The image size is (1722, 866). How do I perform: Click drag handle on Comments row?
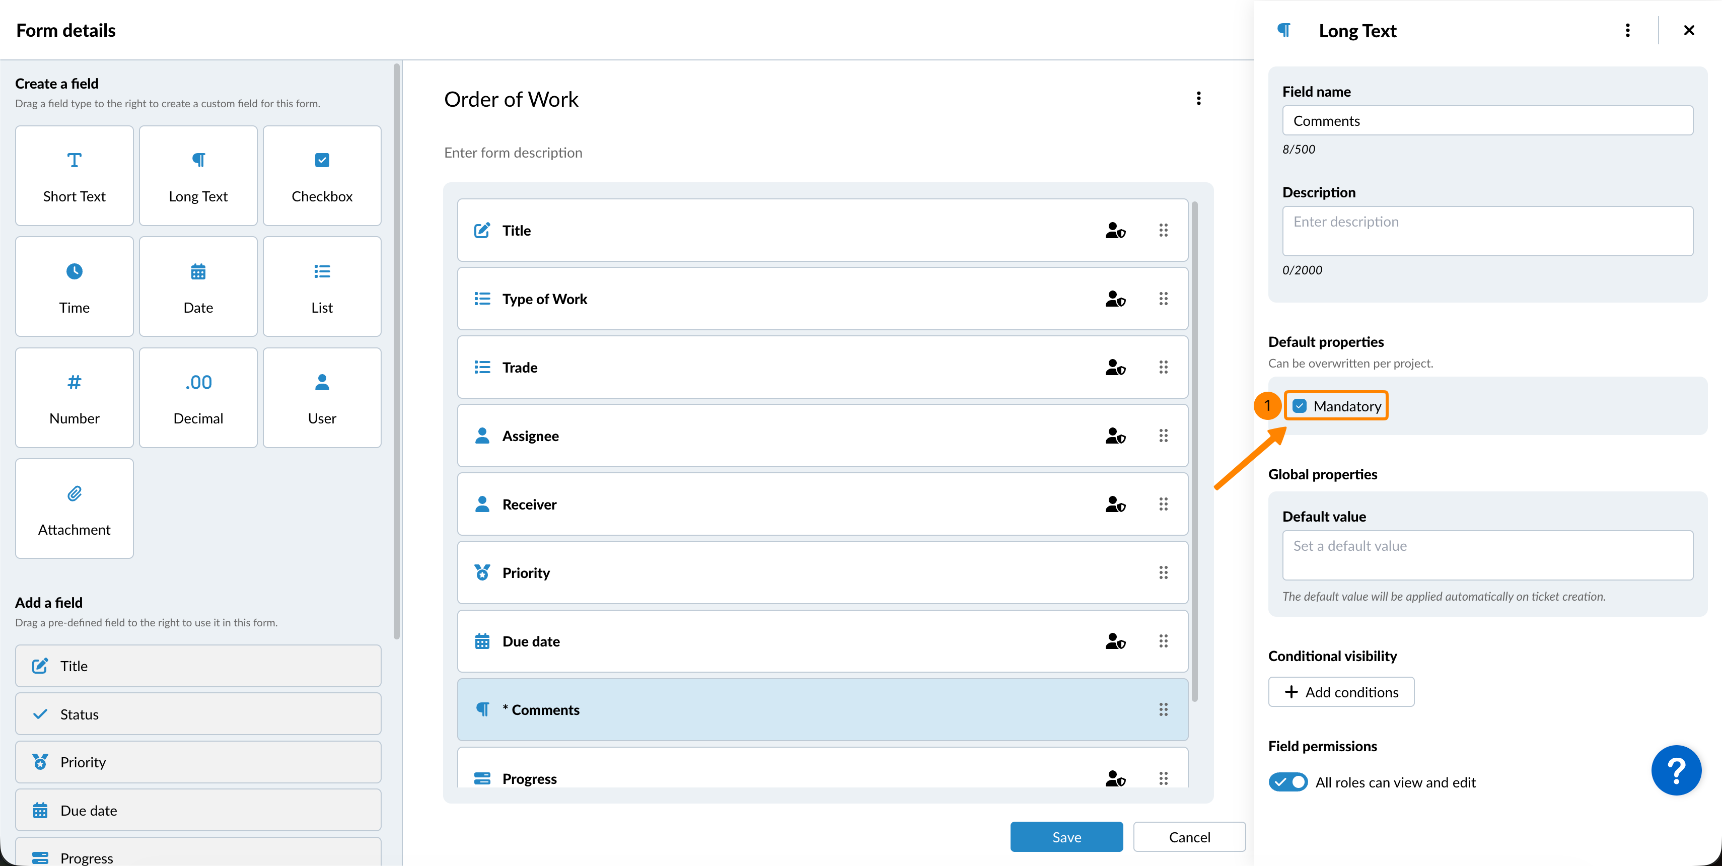tap(1163, 709)
